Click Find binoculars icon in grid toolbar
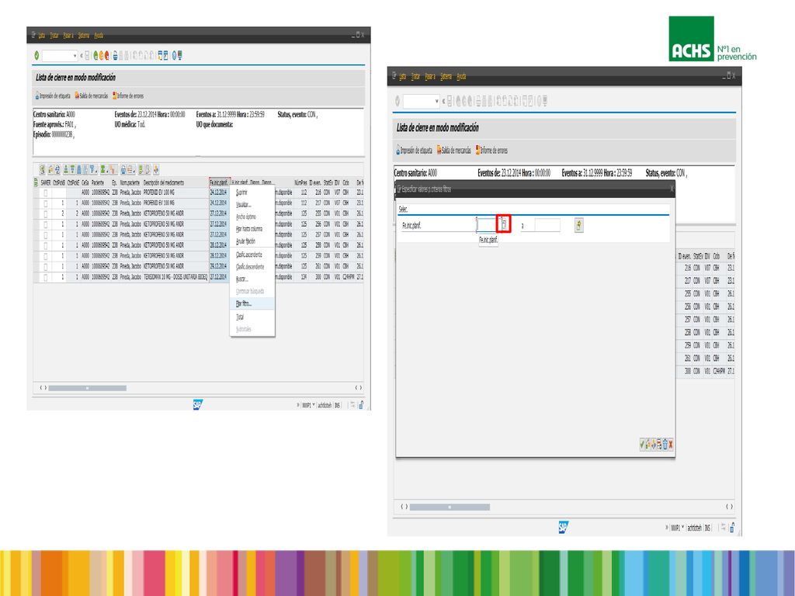Viewport: 795px width, 596px height. pos(78,170)
